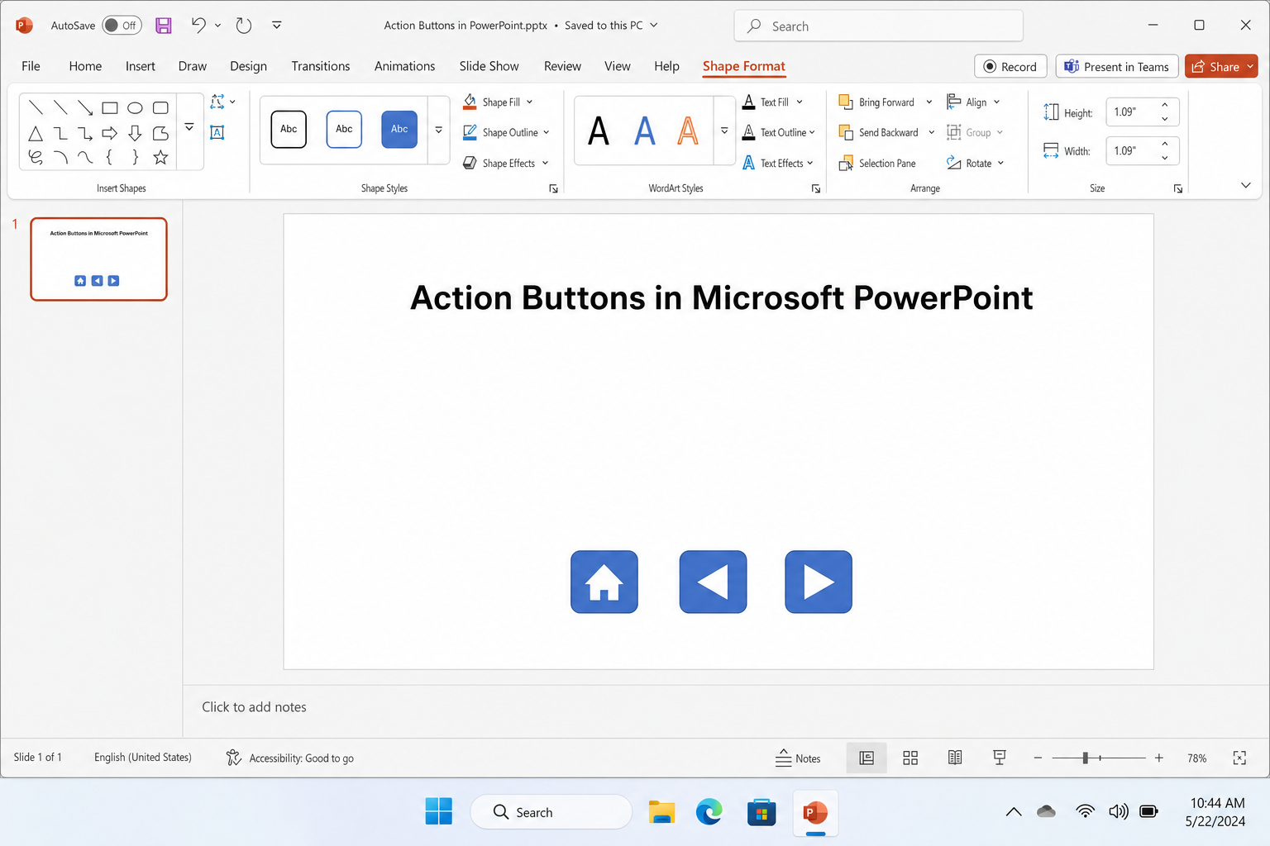Viewport: 1270px width, 846px height.
Task: Collapse the ribbon with chevron
Action: 1246,185
